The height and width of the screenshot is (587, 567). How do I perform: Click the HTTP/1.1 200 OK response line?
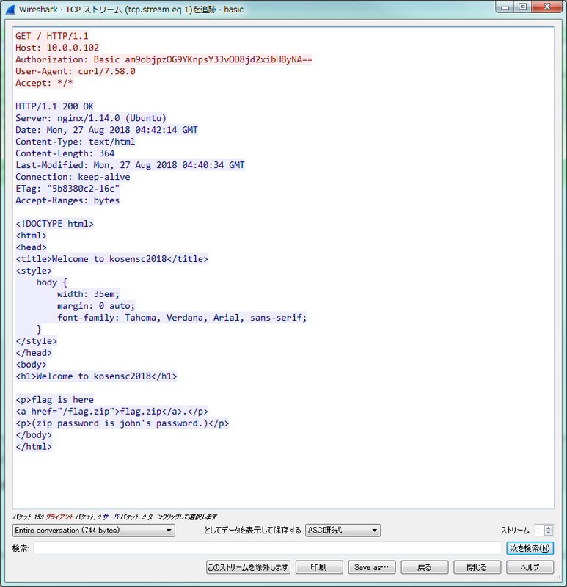coord(54,106)
